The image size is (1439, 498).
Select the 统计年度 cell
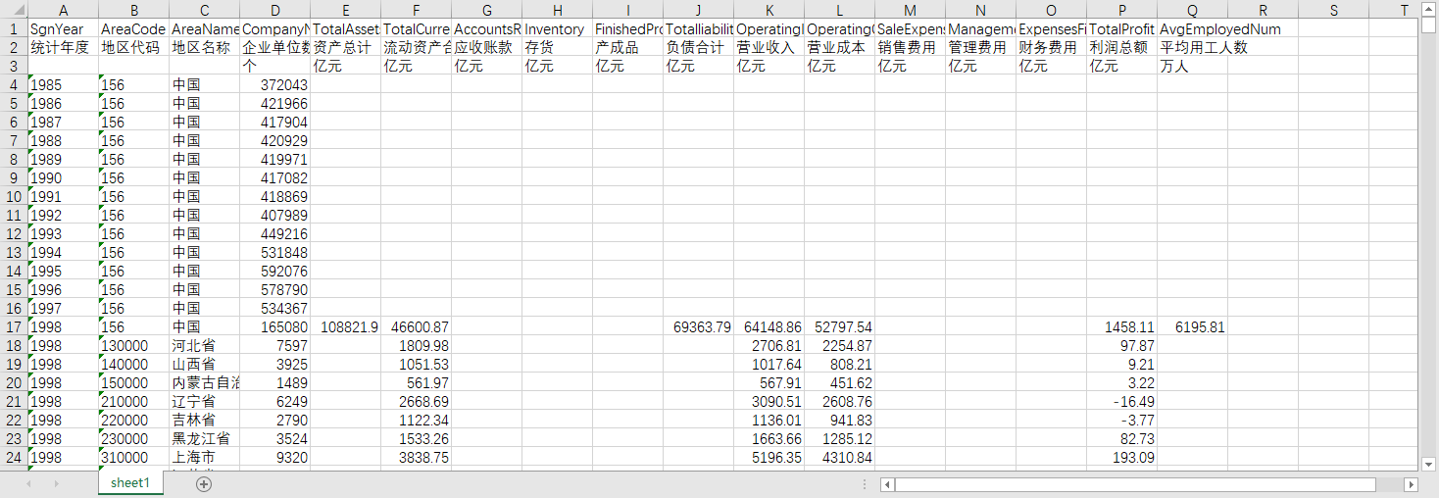tap(64, 47)
